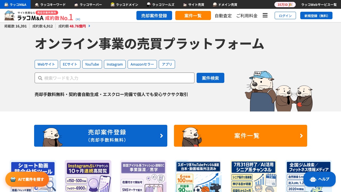Select the Instagram category tag
The height and width of the screenshot is (192, 341).
click(x=115, y=64)
